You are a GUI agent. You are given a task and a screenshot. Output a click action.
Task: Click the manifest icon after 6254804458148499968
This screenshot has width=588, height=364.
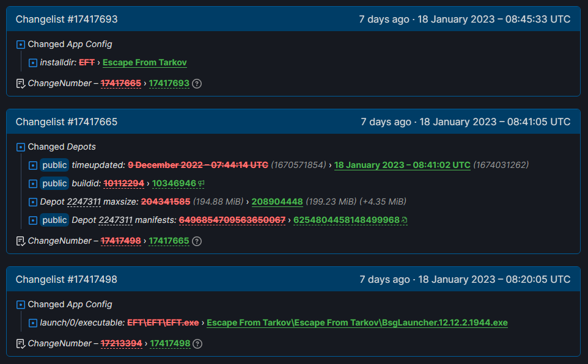(x=404, y=220)
